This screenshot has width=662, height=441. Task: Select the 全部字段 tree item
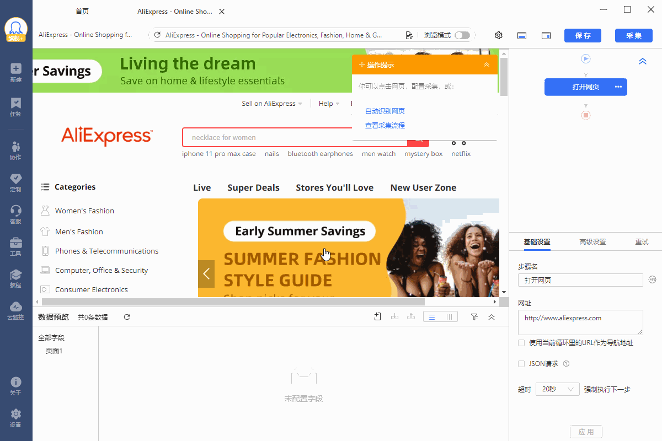coord(51,338)
